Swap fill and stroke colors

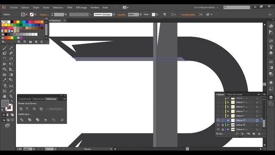click(x=12, y=101)
